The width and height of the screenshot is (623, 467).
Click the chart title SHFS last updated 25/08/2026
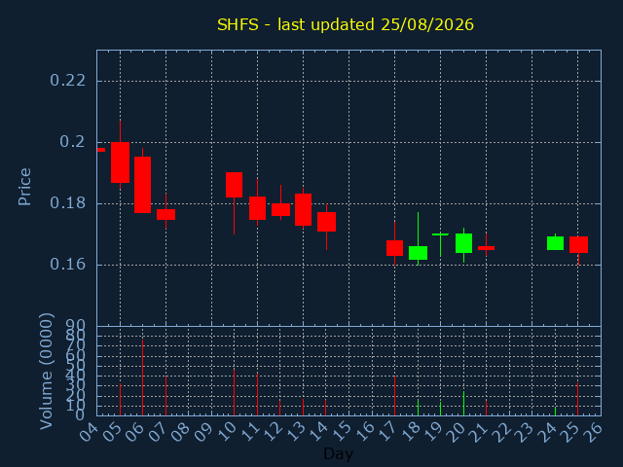pos(346,24)
